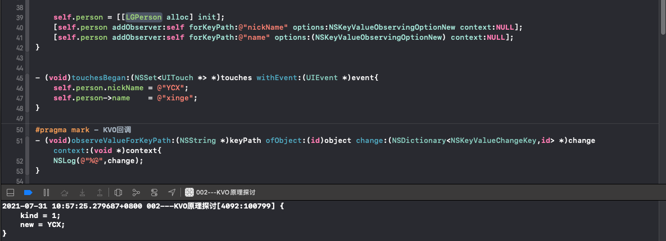Click the highlighted LGPerson class name
This screenshot has height=241, width=666.
[143, 17]
